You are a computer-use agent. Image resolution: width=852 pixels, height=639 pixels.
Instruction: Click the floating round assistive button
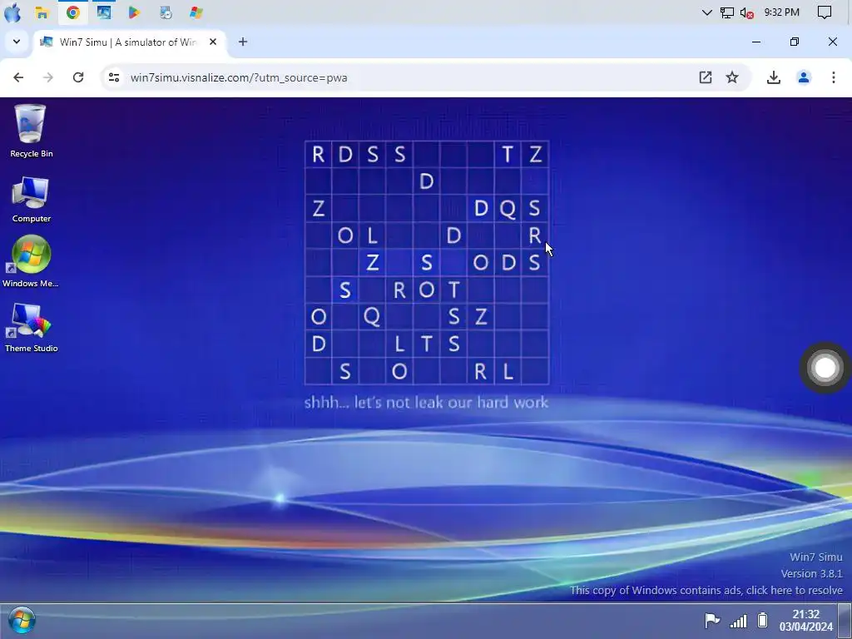tap(825, 368)
